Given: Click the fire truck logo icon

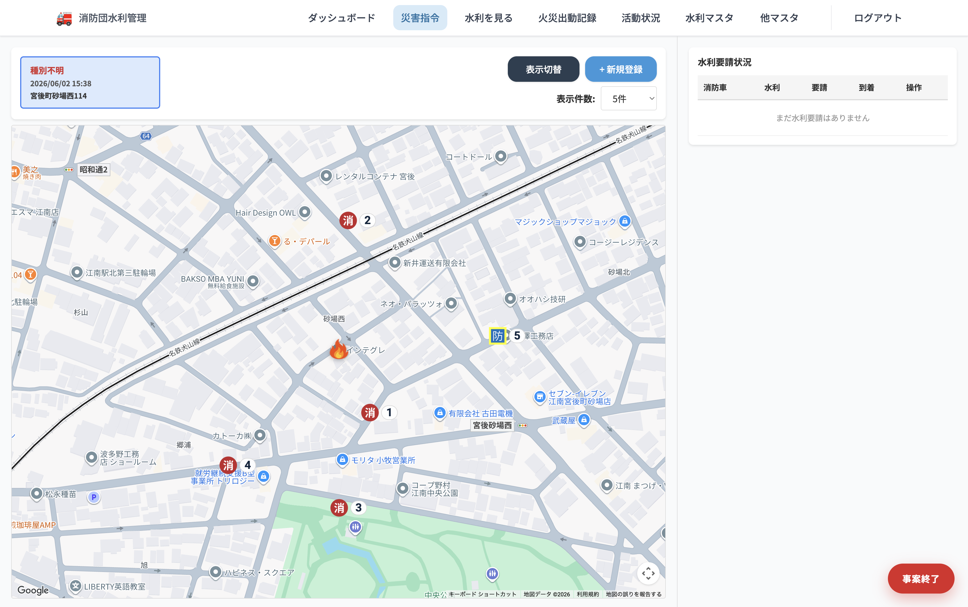Looking at the screenshot, I should click(x=64, y=18).
